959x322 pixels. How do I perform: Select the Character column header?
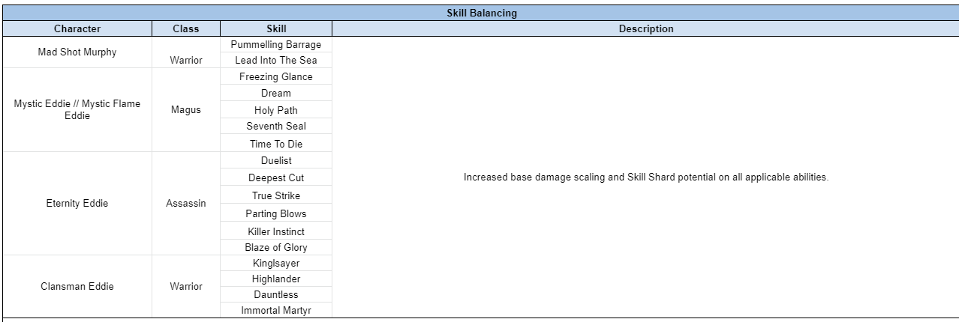click(77, 28)
